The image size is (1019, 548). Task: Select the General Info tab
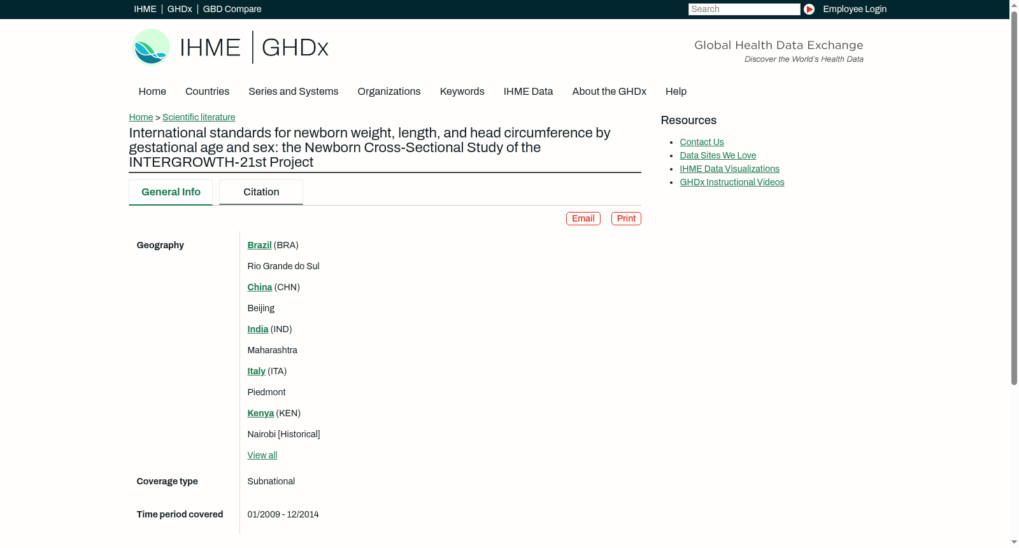(171, 192)
